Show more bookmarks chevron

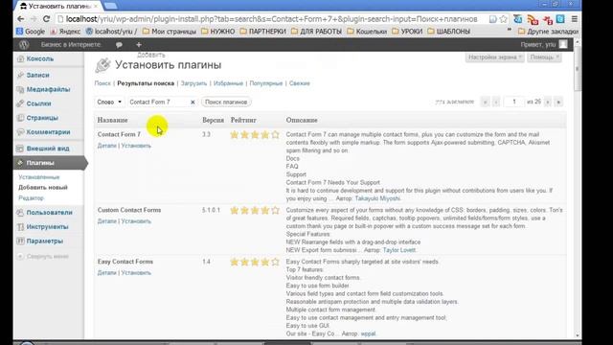pos(509,31)
